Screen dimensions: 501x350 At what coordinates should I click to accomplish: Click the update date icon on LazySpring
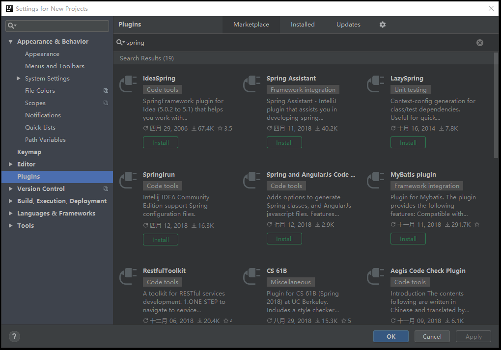tap(393, 128)
